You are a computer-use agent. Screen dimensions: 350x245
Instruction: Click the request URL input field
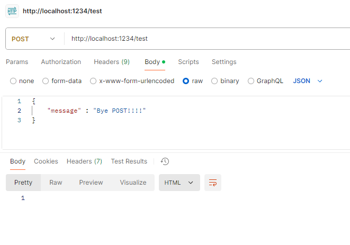pos(208,39)
